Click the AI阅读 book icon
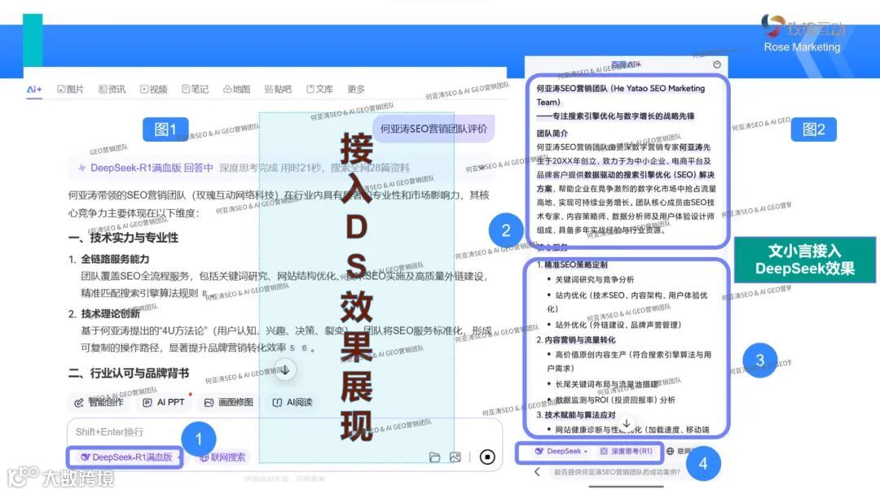Image resolution: width=880 pixels, height=494 pixels. [277, 403]
